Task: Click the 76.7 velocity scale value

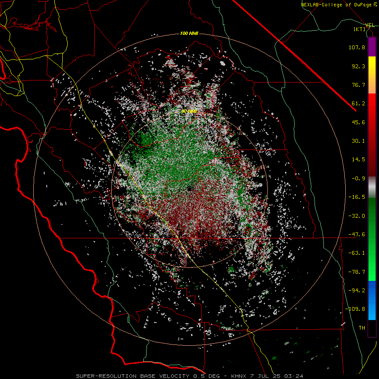Action: pos(358,85)
